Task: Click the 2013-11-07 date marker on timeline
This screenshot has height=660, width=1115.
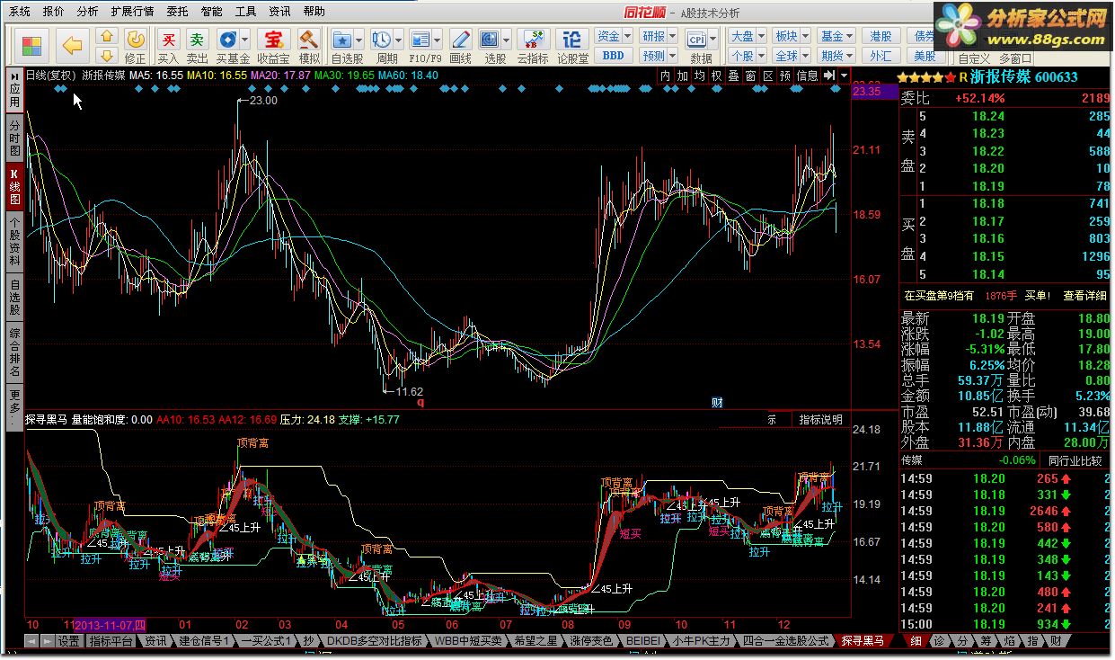Action: click(x=110, y=624)
